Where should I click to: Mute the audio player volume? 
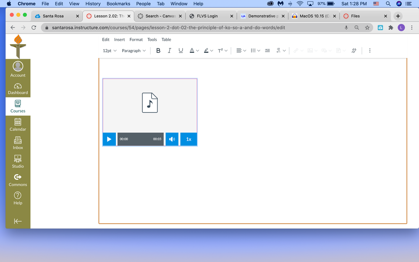(172, 139)
